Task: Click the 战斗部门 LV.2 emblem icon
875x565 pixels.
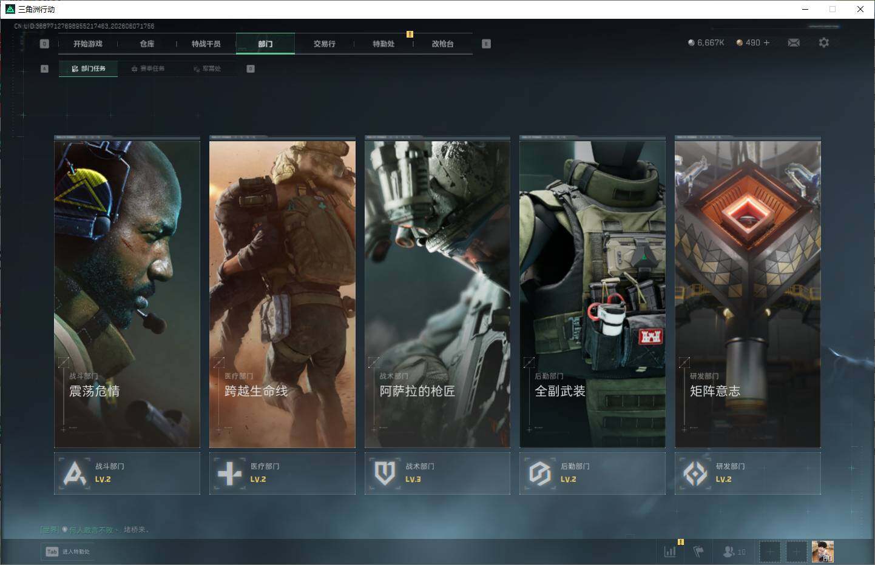Action: click(x=75, y=473)
